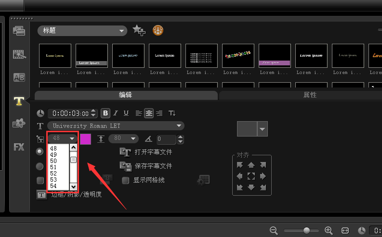Image resolution: width=382 pixels, height=237 pixels.
Task: Select the Title (T) library icon
Action: click(19, 101)
